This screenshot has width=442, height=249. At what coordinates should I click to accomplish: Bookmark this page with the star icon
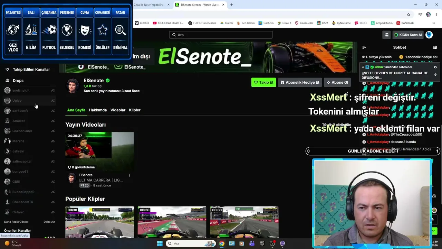pyautogui.click(x=409, y=15)
